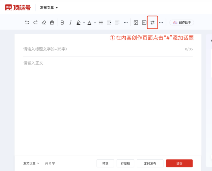Click the indent icon
The image size is (212, 171).
(x=109, y=23)
